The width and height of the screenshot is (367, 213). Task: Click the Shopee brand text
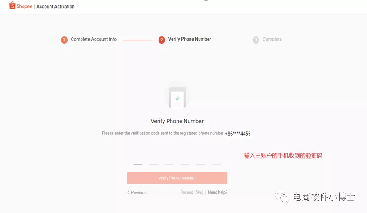24,6
